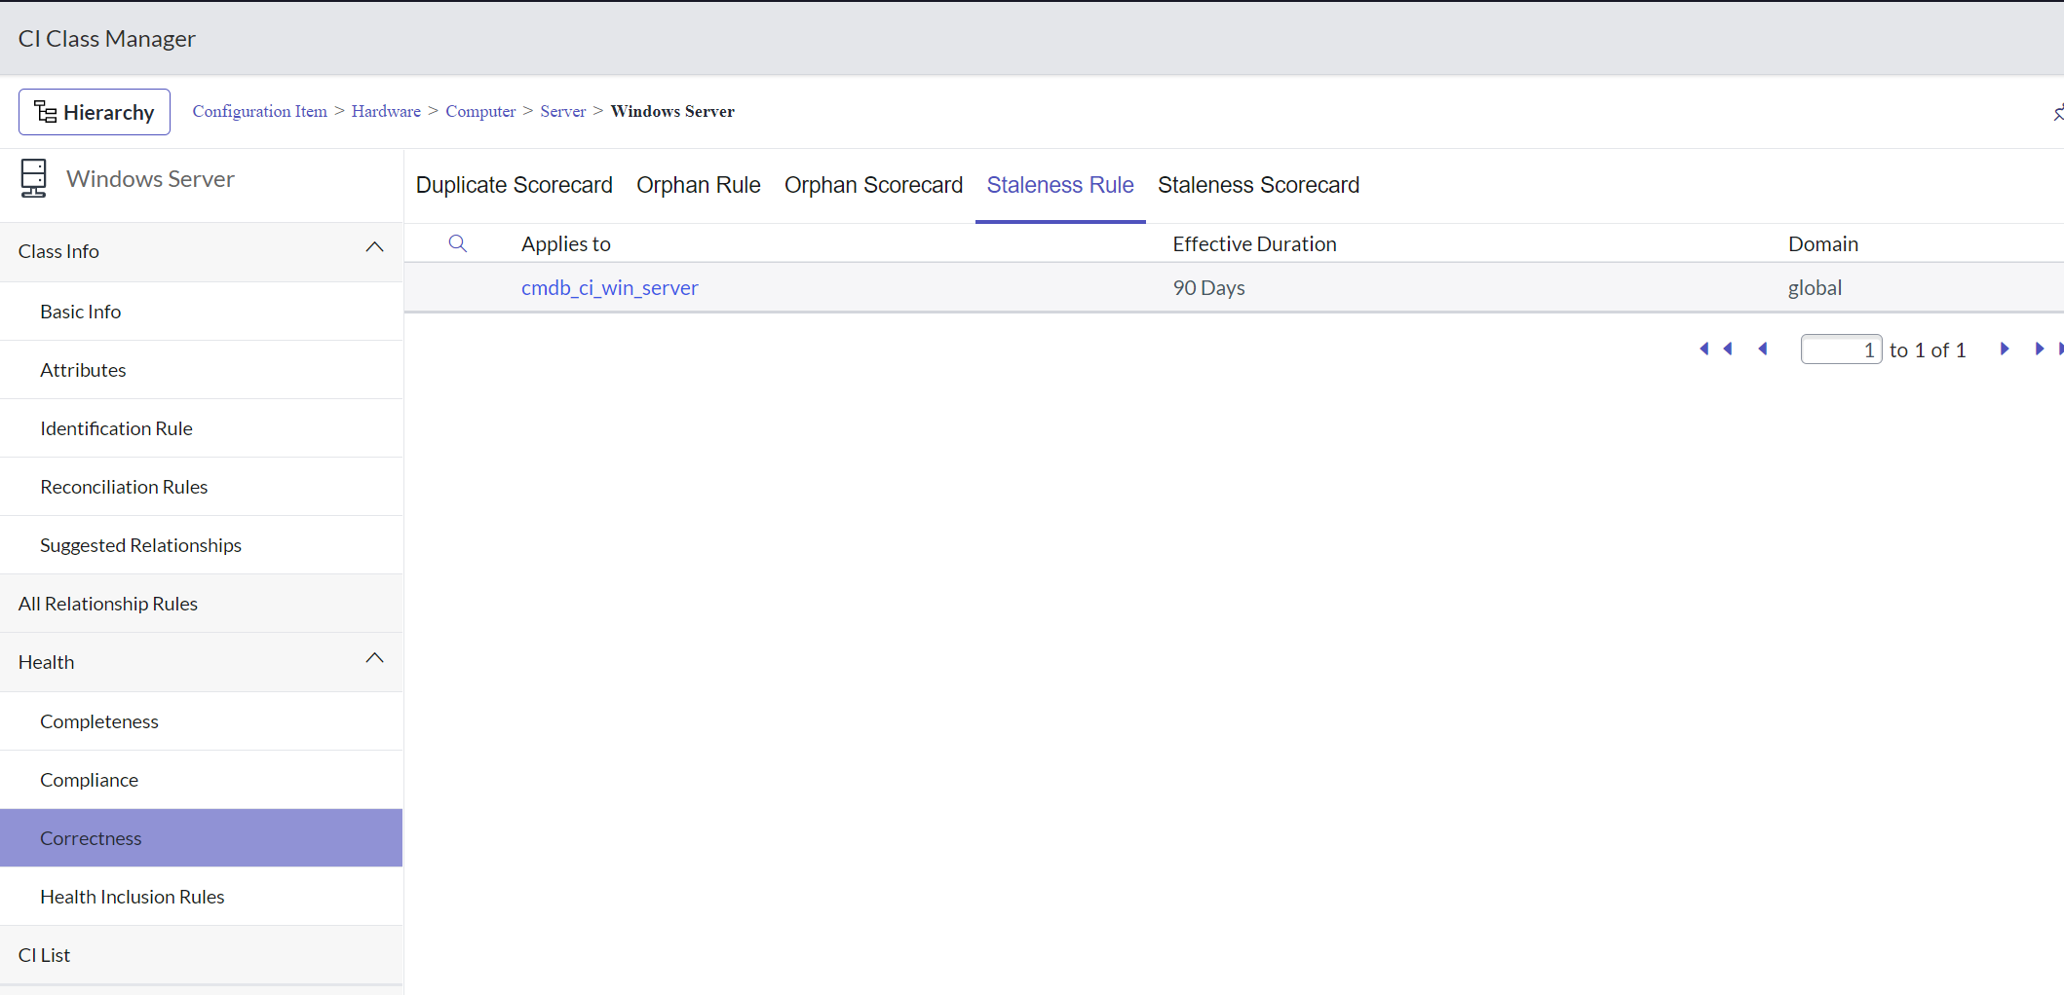Image resolution: width=2064 pixels, height=995 pixels.
Task: Switch to Duplicate Scorecard tab
Action: tap(515, 185)
